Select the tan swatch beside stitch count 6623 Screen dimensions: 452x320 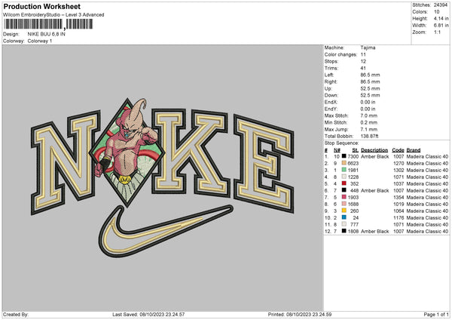coord(344,163)
